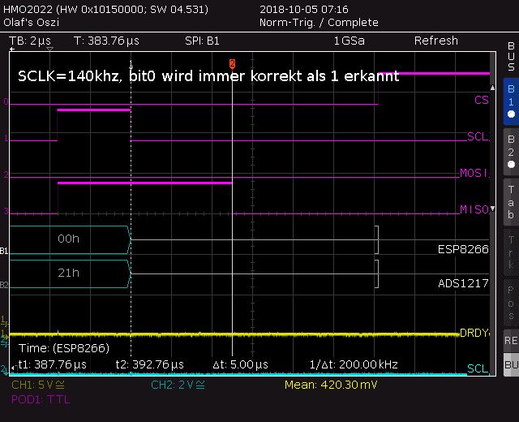
Task: Click the t2: 392.76µs cursor value
Action: (x=149, y=364)
